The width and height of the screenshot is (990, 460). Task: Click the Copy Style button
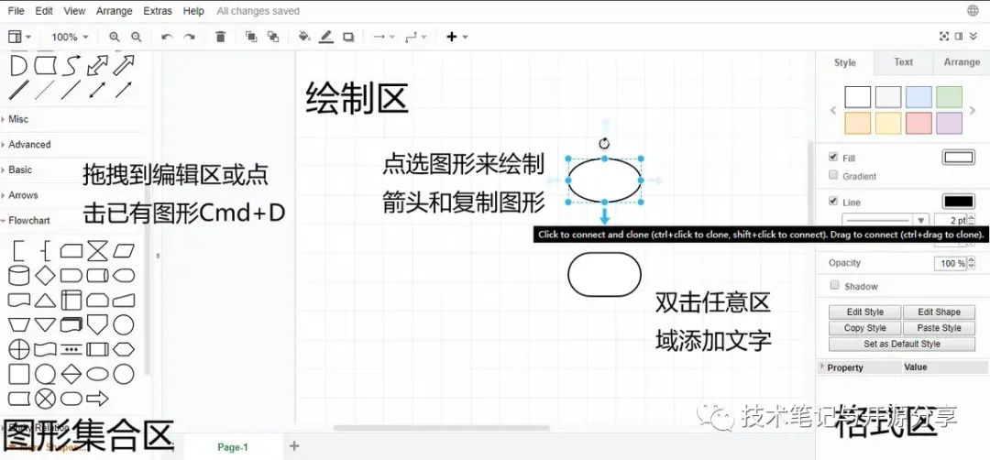click(x=865, y=328)
